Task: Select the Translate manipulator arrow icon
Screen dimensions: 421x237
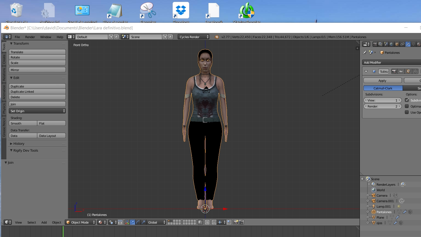Action: point(133,222)
